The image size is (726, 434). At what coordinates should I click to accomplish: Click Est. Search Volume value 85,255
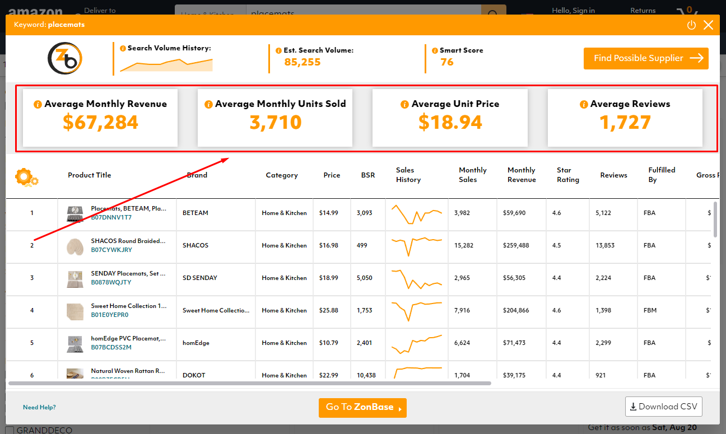click(302, 62)
